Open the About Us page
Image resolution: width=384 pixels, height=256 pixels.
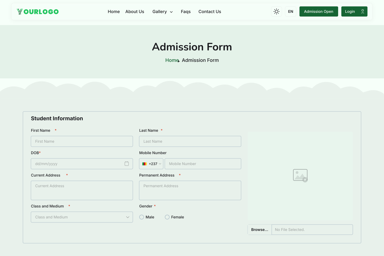pos(135,11)
